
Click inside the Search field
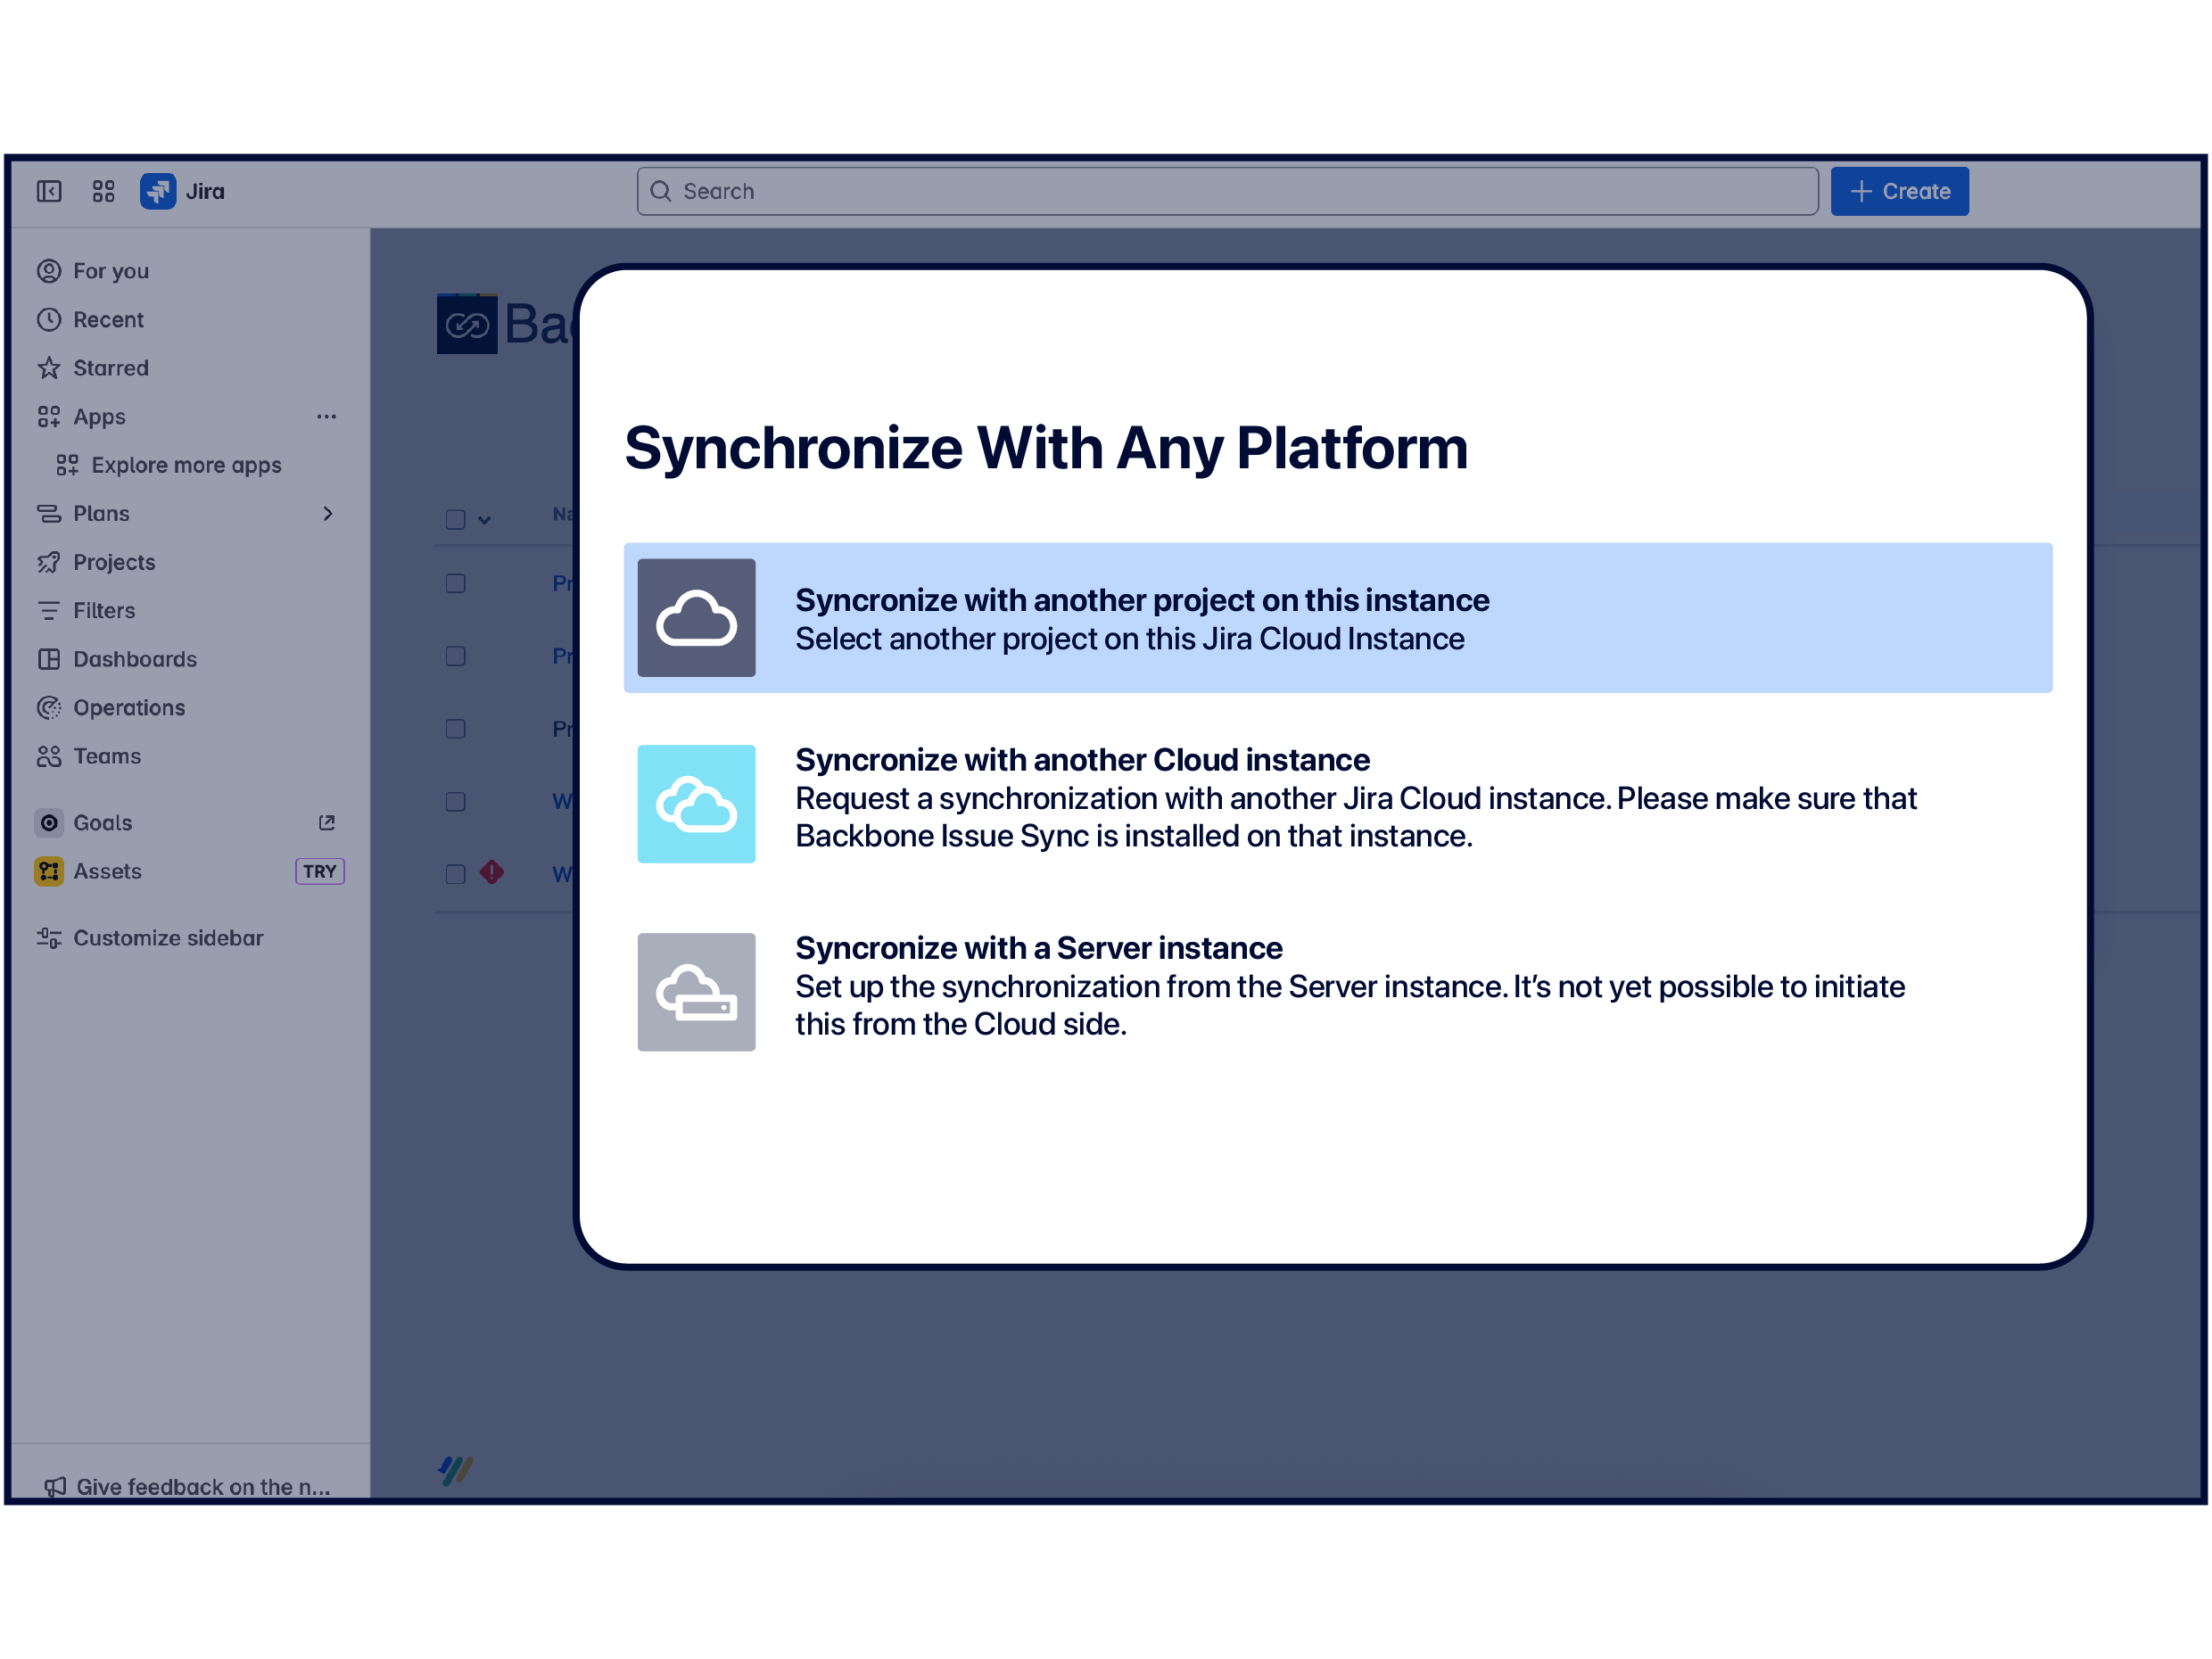1227,191
